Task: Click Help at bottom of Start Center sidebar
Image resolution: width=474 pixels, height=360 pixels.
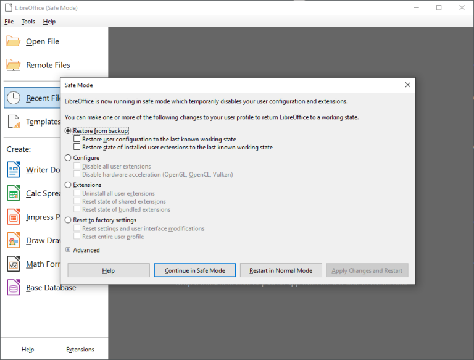Action: pos(28,350)
